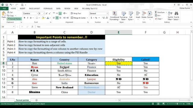Image resolution: width=193 pixels, height=108 pixels.
Task: Click the Clear eraser button
Action: point(159,19)
